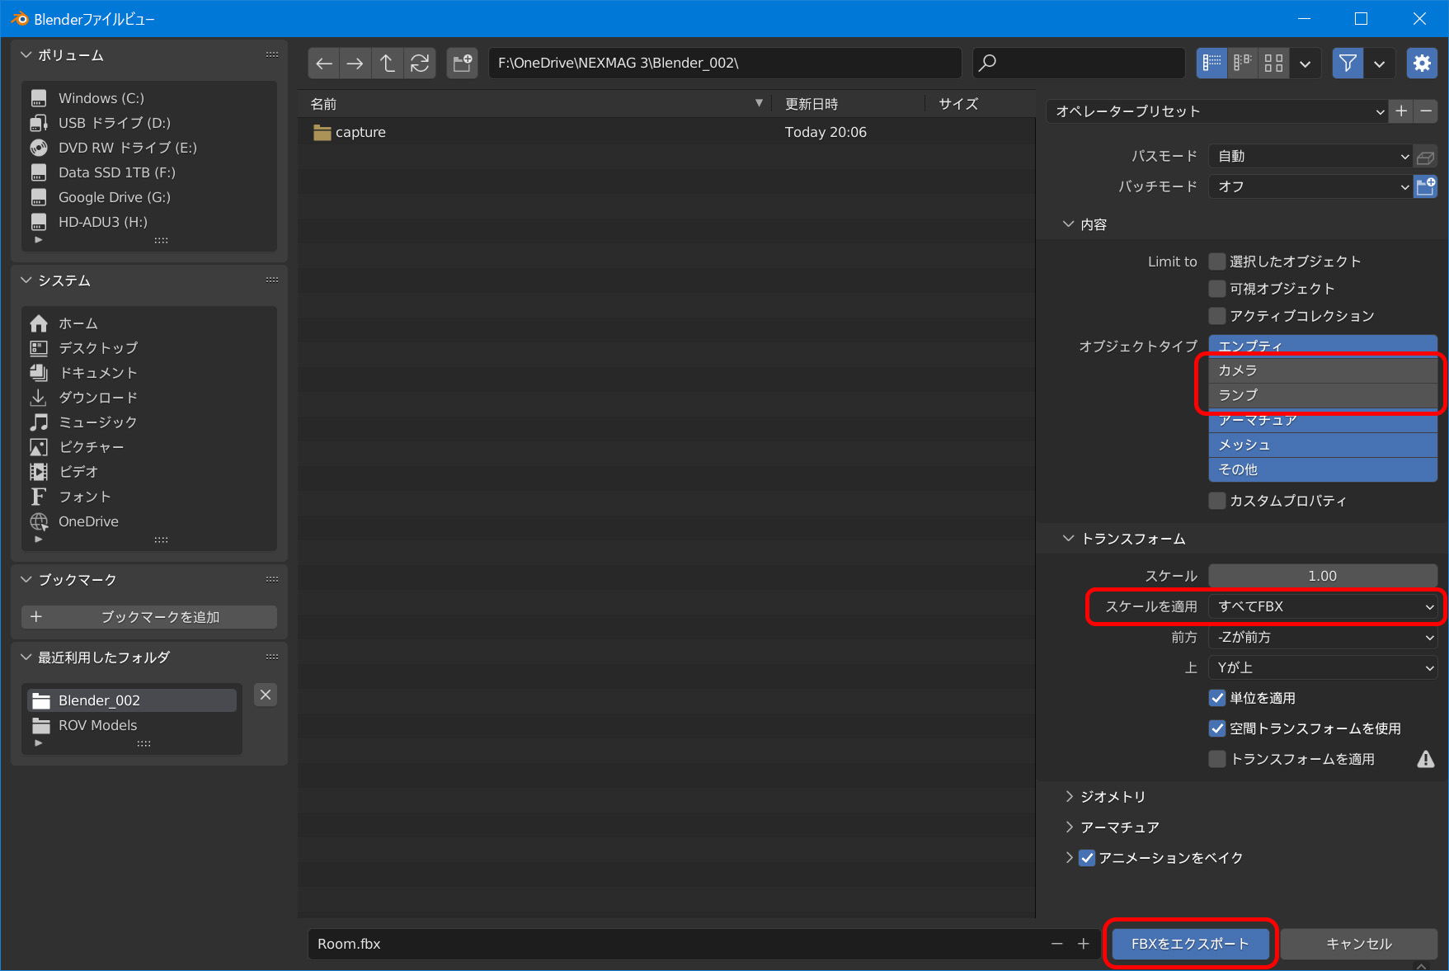1449x971 pixels.
Task: Remove Blender_002 from recent folders
Action: pos(266,695)
